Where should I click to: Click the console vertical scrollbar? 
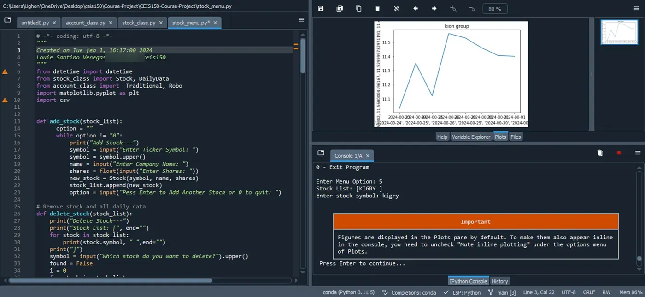click(639, 259)
